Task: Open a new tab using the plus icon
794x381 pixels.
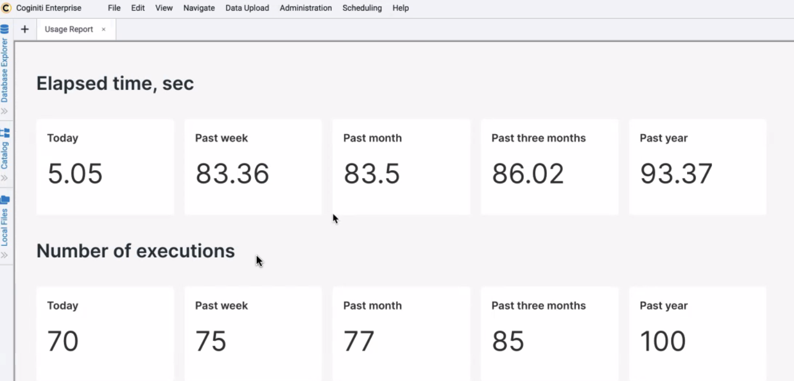Action: coord(24,29)
